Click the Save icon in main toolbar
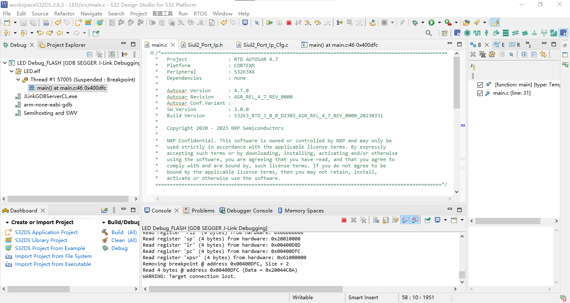Screen dimensions: 570x303 pyautogui.click(x=23, y=23)
